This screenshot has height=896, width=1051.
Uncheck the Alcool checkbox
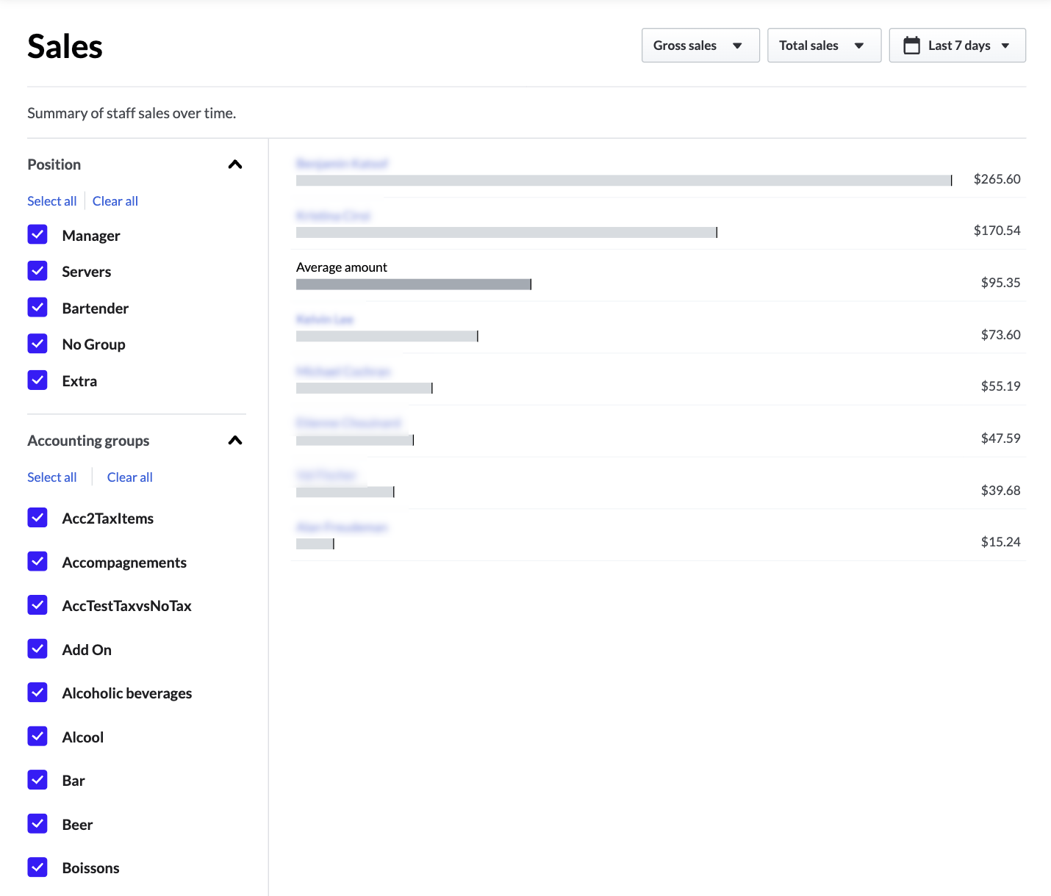[x=37, y=737]
